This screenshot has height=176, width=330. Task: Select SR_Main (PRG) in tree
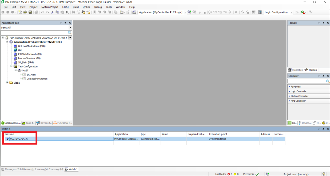(26, 62)
